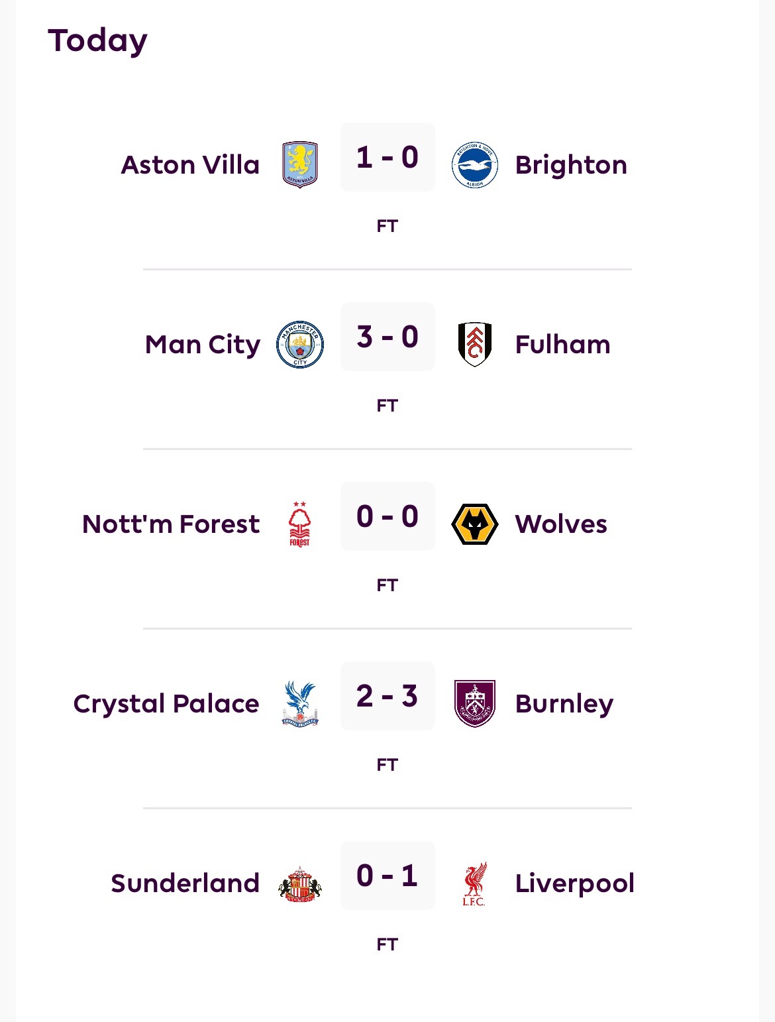
Task: Open the Man City 3-0 score box
Action: point(387,337)
